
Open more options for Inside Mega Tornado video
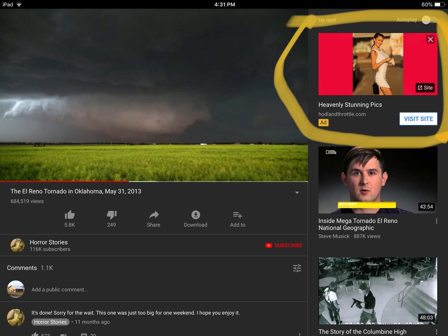436,221
